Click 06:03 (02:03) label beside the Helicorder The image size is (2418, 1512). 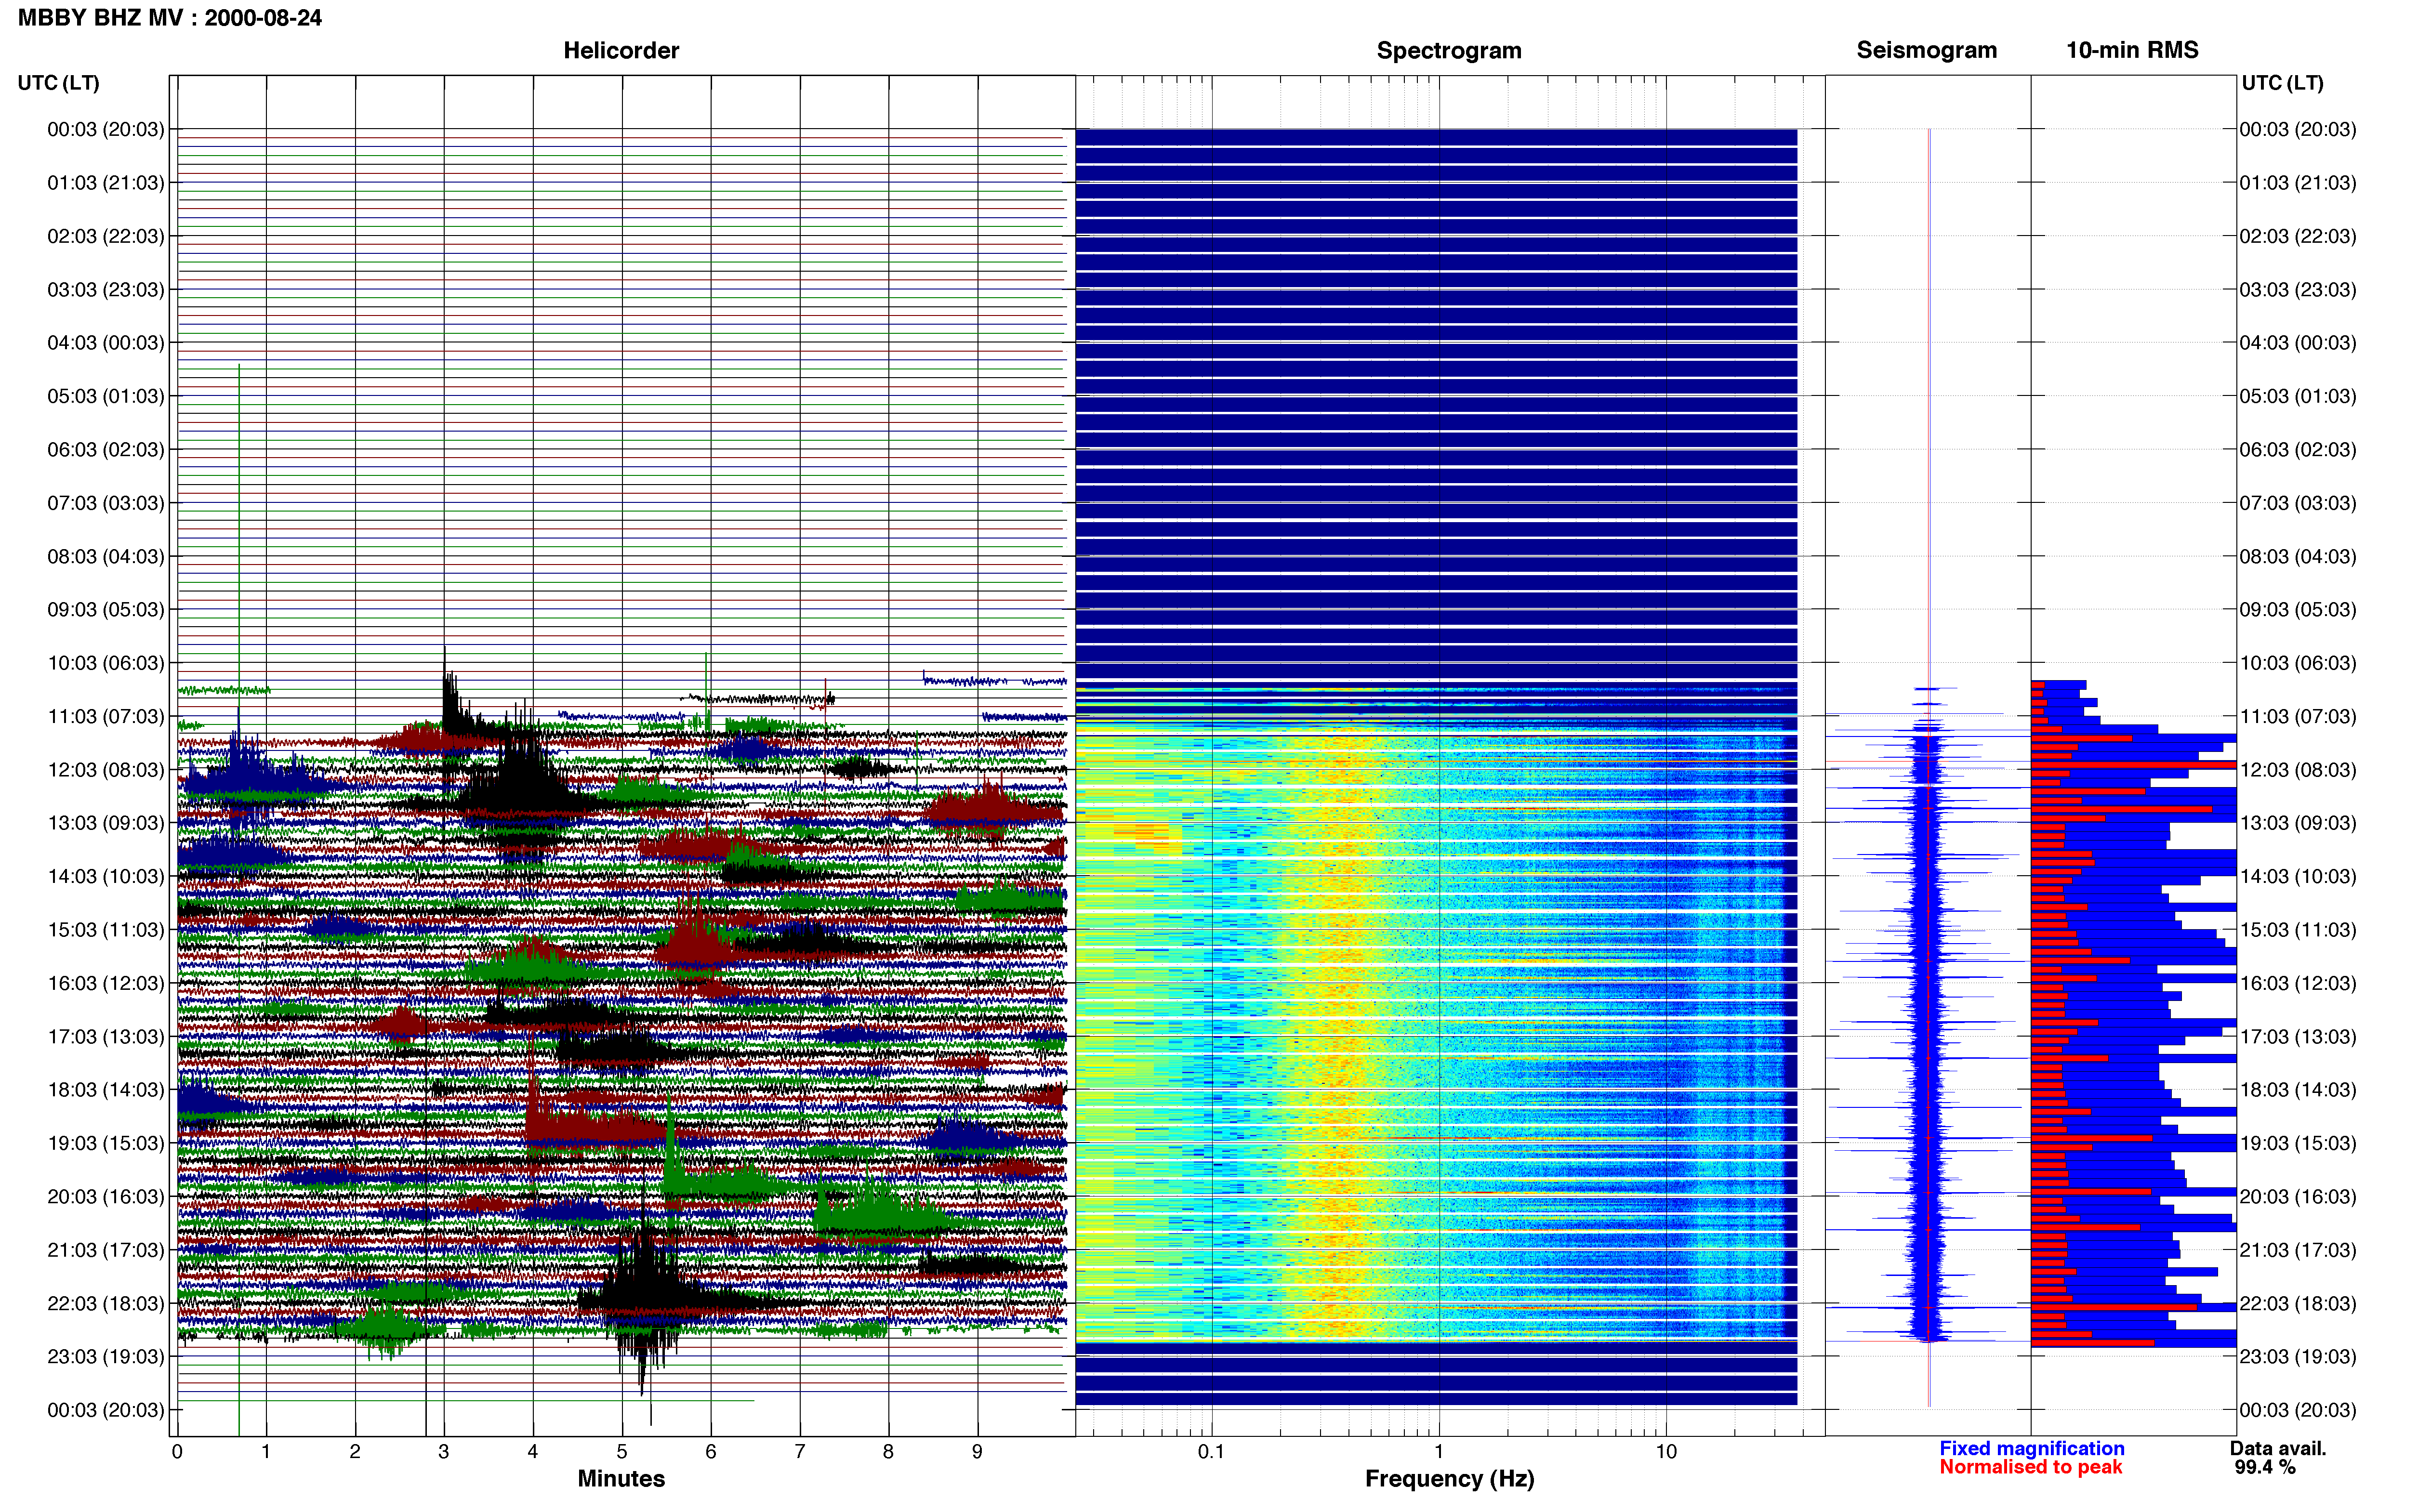pos(106,450)
